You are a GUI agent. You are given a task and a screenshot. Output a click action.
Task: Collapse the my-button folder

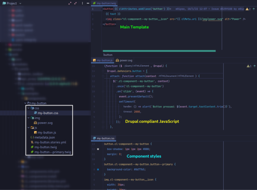[25, 103]
